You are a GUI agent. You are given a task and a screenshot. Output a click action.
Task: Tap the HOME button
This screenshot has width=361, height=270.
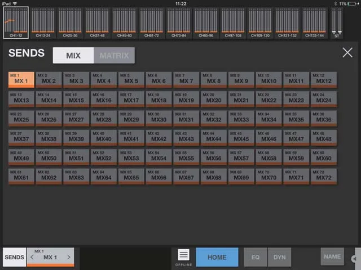[x=217, y=257]
